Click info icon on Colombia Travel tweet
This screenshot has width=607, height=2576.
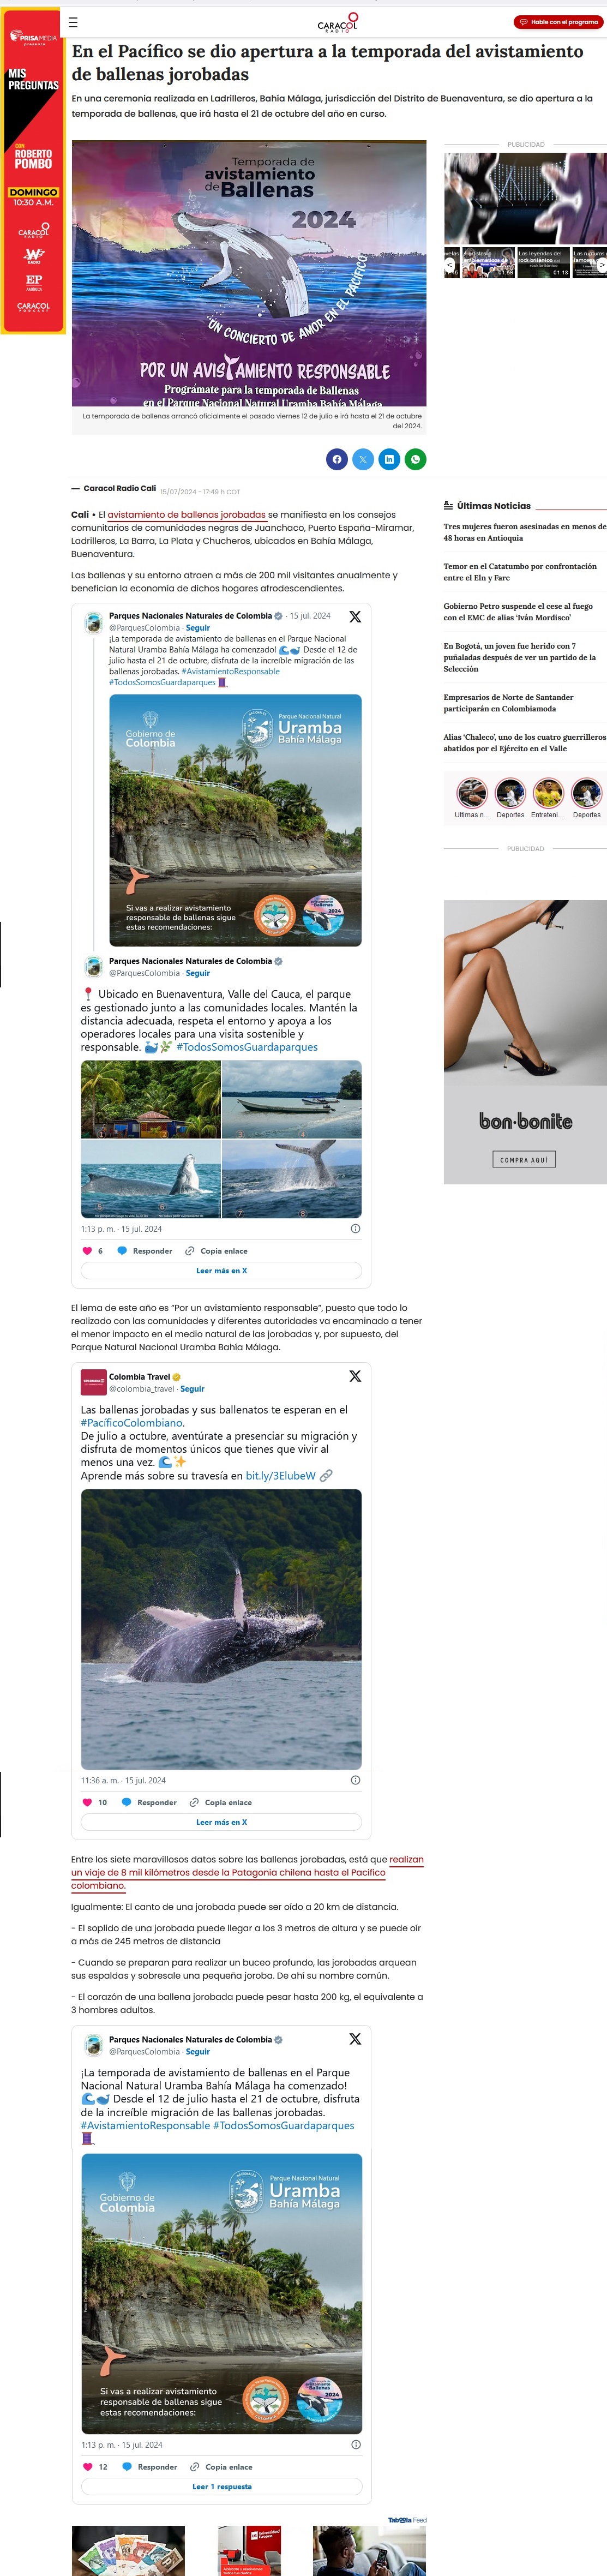(355, 1780)
